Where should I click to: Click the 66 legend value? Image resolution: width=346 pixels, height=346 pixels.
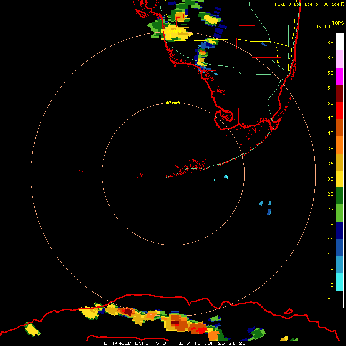[330, 42]
